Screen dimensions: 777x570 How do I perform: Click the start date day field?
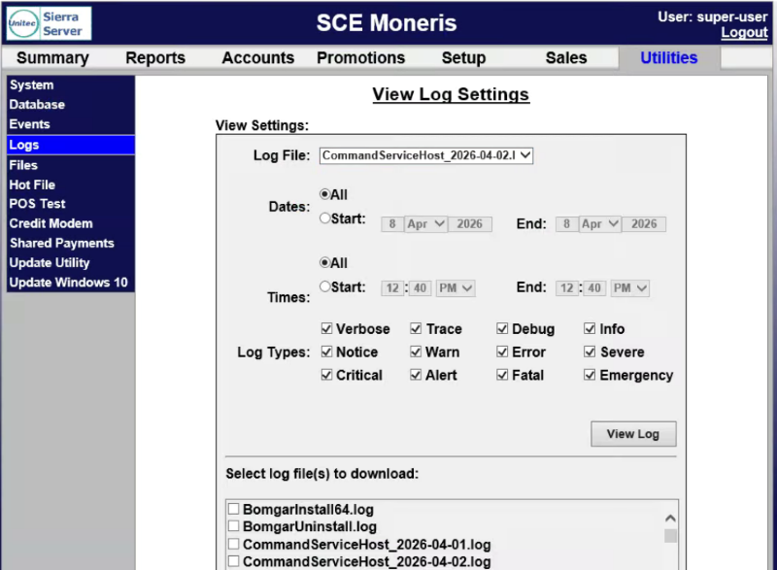pyautogui.click(x=392, y=224)
